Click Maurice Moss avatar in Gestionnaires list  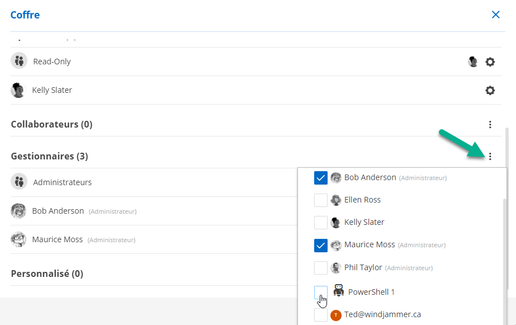pyautogui.click(x=18, y=239)
